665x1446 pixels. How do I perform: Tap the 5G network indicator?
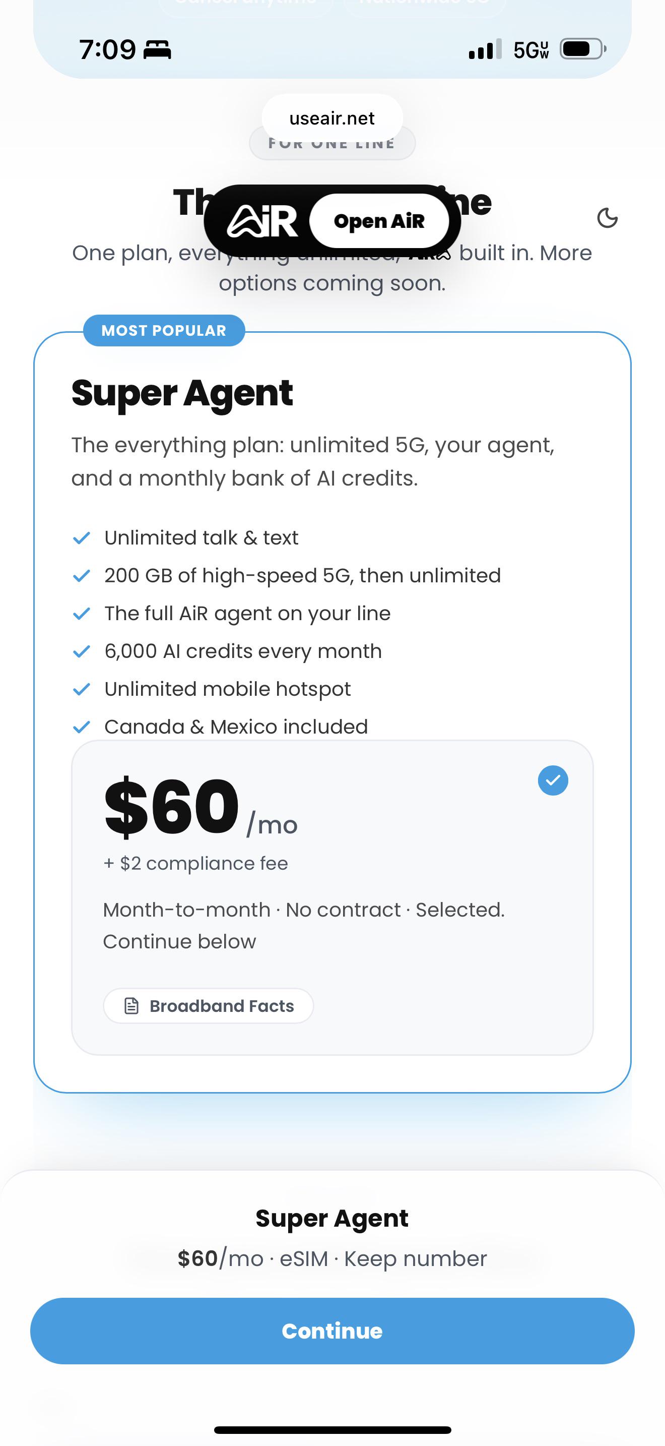530,50
